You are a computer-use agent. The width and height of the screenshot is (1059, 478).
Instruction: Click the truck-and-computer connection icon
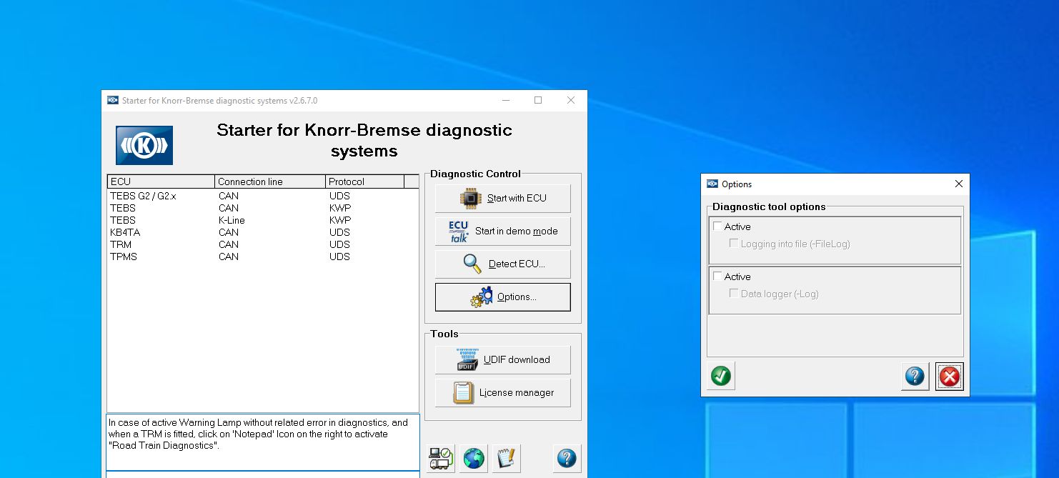coord(441,458)
